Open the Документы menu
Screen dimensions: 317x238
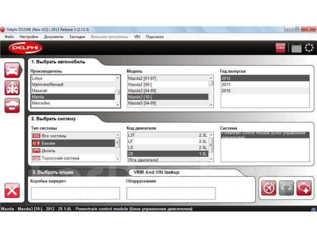tap(53, 37)
